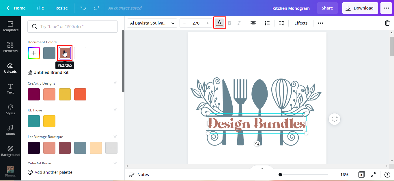
Task: Pick the yellow KL Trove swatch
Action: [49, 121]
